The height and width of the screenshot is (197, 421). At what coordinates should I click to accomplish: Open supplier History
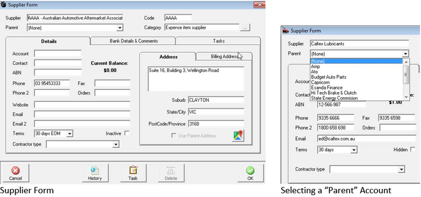click(94, 173)
